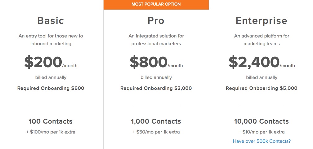This screenshot has height=149, width=313.
Task: Click the 100 Contacts heading
Action: point(51,121)
